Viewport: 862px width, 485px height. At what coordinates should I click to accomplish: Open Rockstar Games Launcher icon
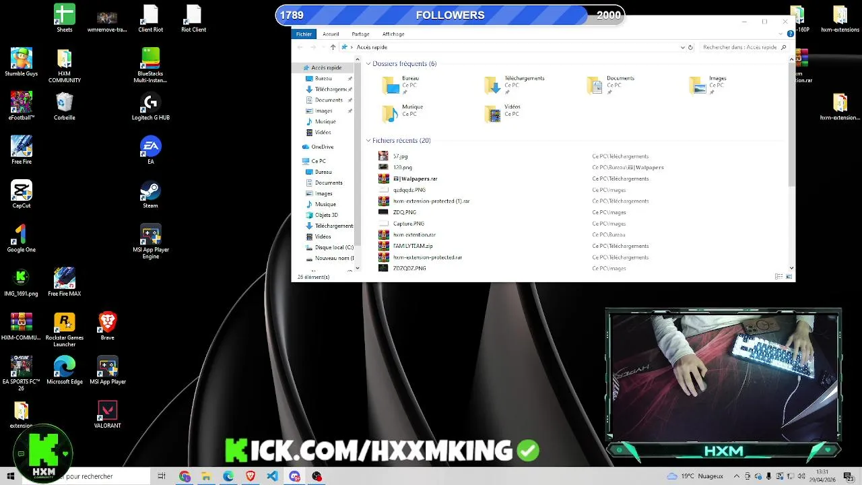coord(65,329)
